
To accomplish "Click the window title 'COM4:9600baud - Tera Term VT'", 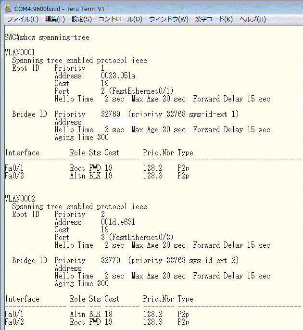I will click(60, 9).
